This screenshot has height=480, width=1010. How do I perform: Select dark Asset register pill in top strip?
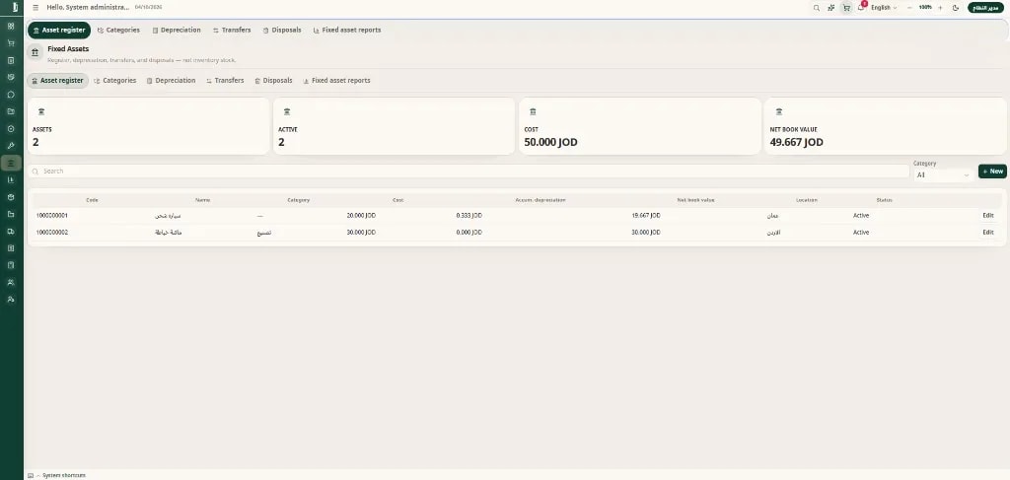58,31
